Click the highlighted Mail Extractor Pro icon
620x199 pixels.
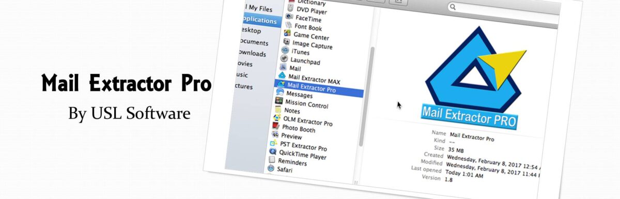[281, 84]
